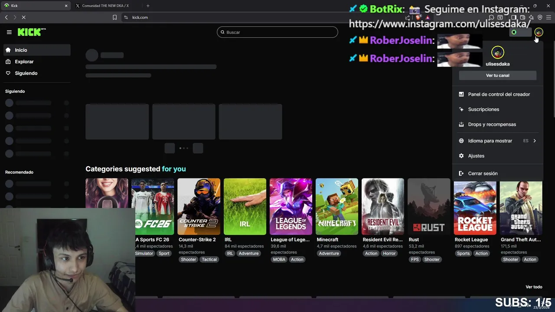Open the browser extensions puzzle icon
The image size is (555, 312).
491,17
